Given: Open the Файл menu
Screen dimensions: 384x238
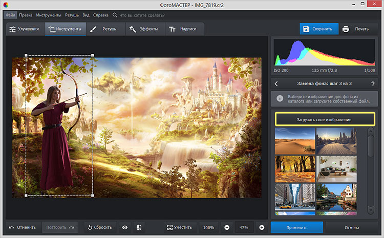Looking at the screenshot, I should tap(11, 15).
